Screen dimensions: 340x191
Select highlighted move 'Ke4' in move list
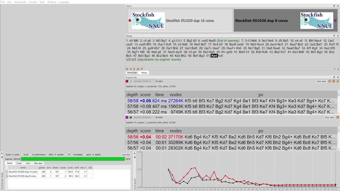point(214,56)
